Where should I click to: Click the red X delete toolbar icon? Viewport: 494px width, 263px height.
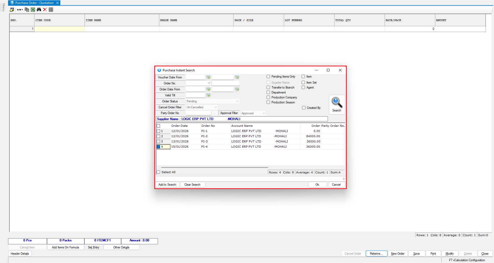coord(45,10)
